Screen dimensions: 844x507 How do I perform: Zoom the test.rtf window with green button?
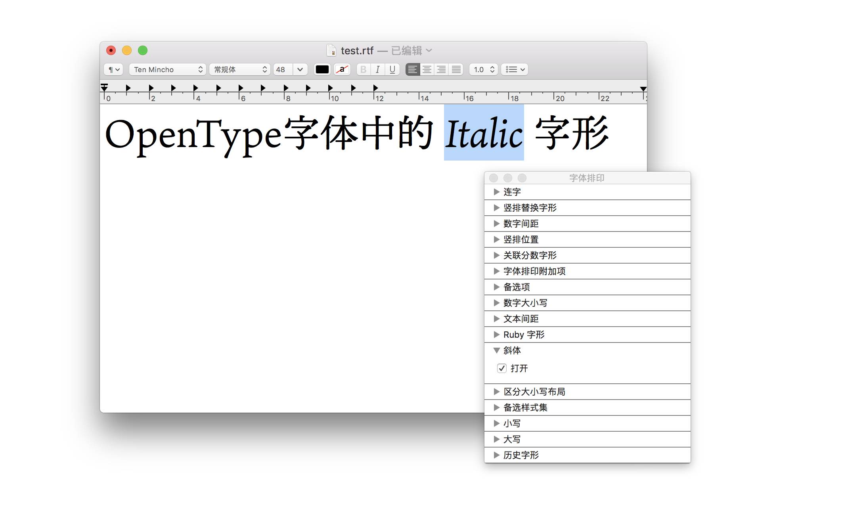click(143, 50)
